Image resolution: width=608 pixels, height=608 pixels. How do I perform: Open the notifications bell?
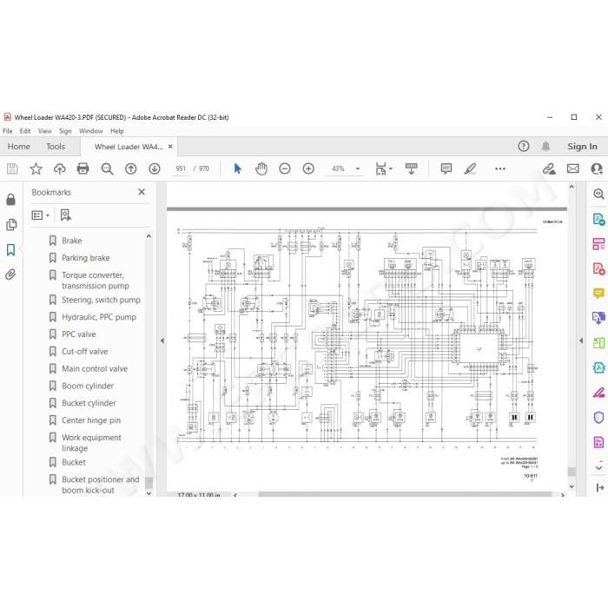point(545,146)
